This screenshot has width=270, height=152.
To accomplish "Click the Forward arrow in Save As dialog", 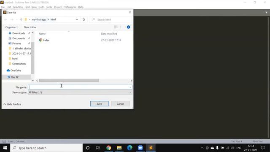I will (12, 20).
